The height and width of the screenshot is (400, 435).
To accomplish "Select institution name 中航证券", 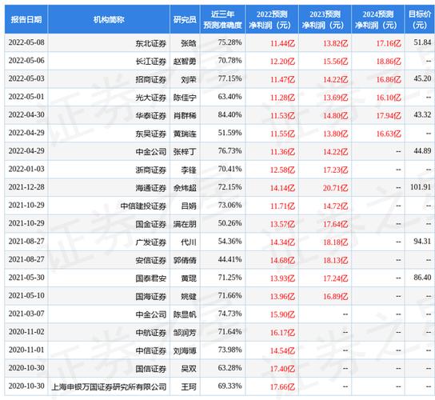I will (x=150, y=333).
